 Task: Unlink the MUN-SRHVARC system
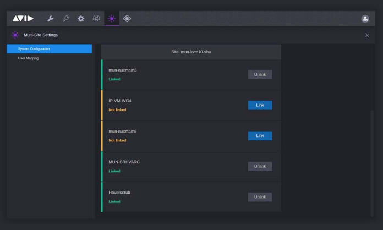(260, 166)
